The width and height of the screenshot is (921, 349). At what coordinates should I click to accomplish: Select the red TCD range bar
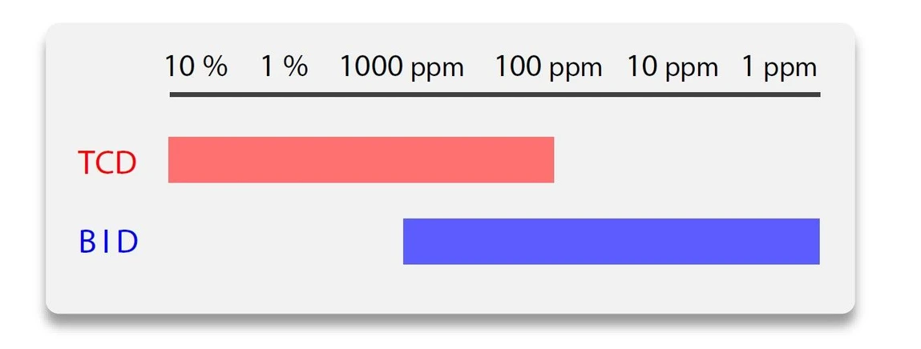tap(361, 160)
